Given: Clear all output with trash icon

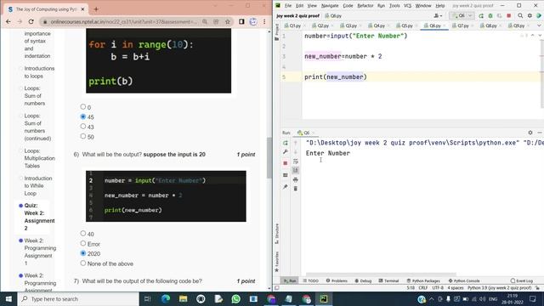Looking at the screenshot, I should click(x=296, y=189).
